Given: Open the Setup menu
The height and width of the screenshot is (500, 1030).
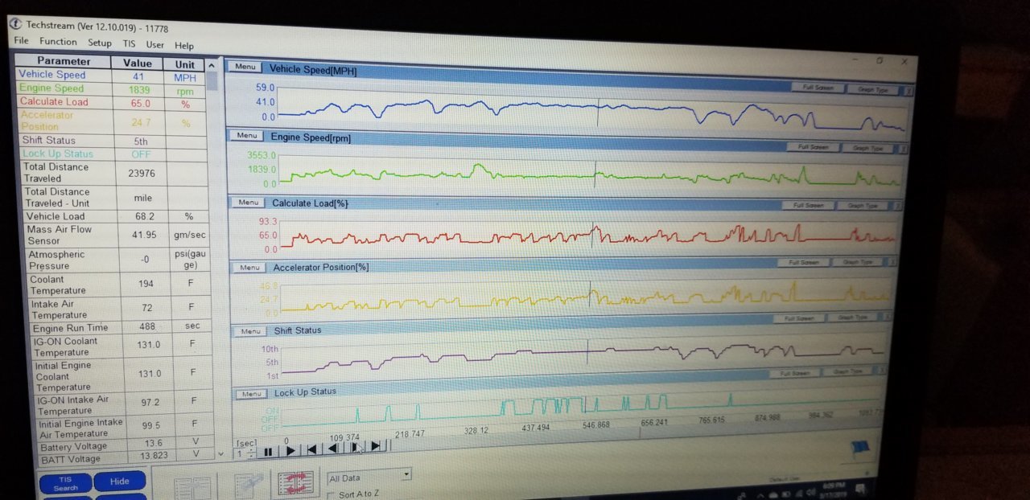Looking at the screenshot, I should [x=100, y=43].
